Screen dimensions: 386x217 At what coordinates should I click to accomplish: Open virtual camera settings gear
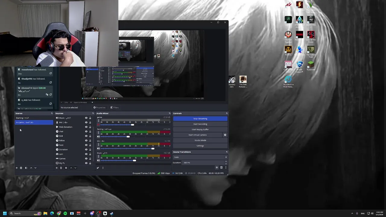[x=225, y=135]
